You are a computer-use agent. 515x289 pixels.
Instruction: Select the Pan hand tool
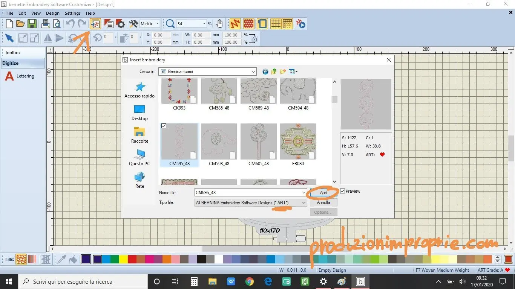(x=219, y=24)
